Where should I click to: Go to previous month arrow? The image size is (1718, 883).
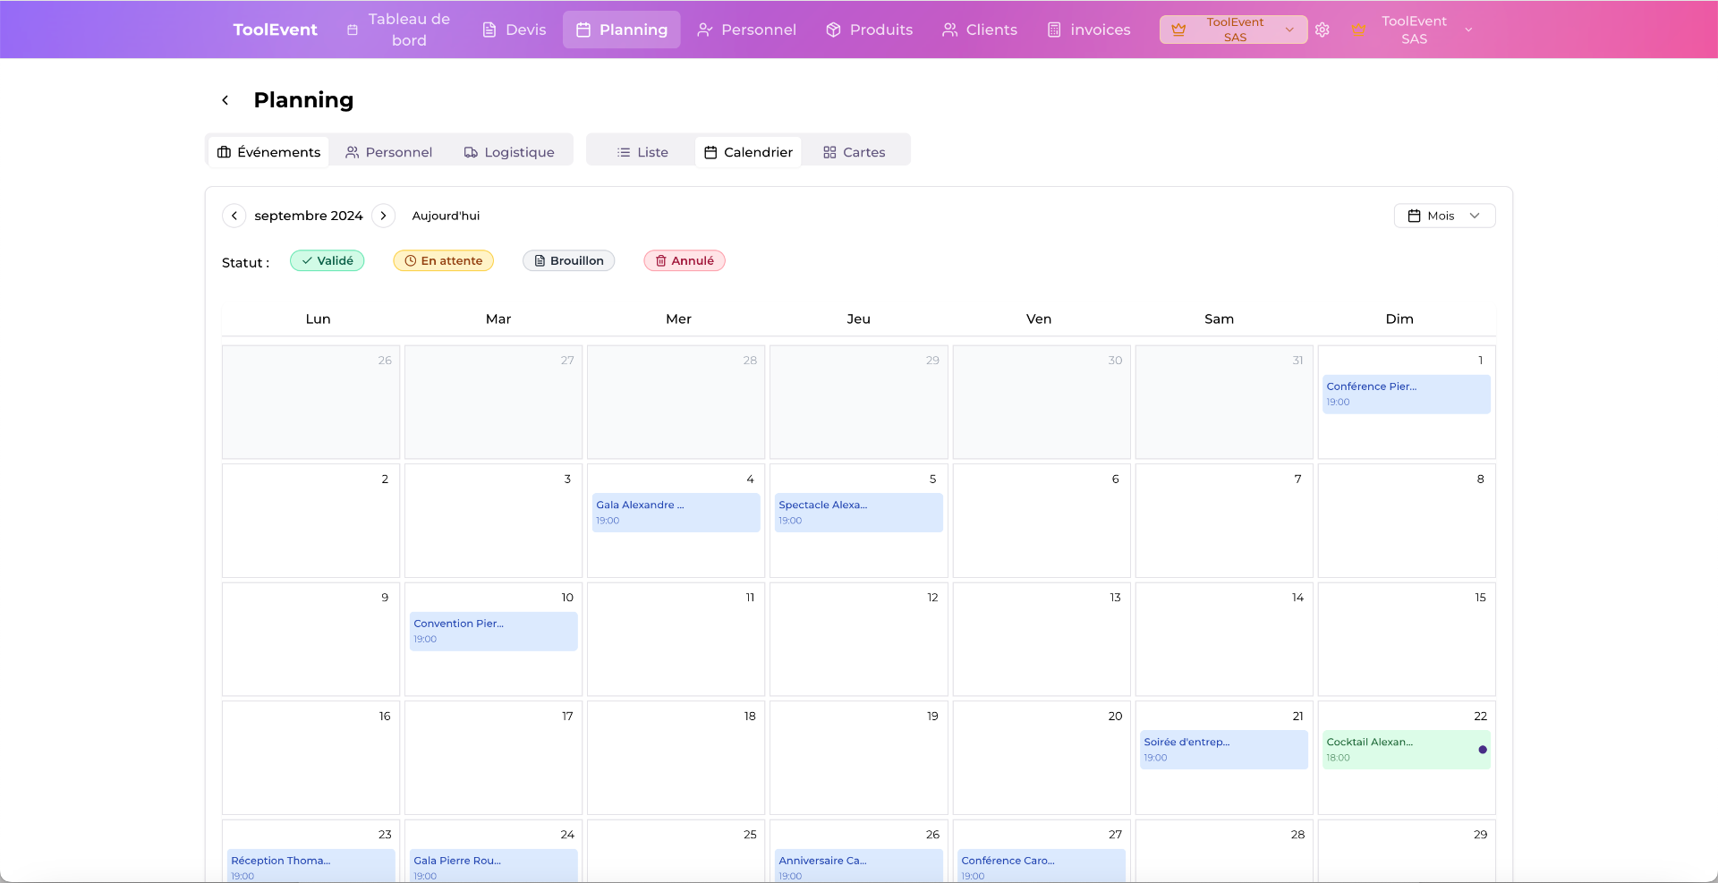[234, 216]
